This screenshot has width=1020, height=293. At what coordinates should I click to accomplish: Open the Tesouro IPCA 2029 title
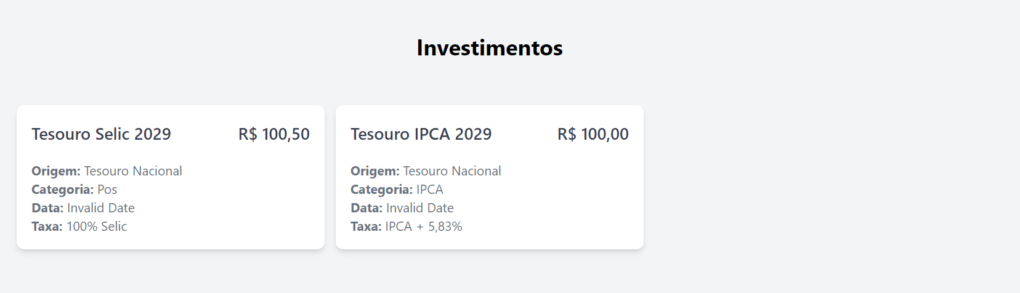(x=421, y=134)
